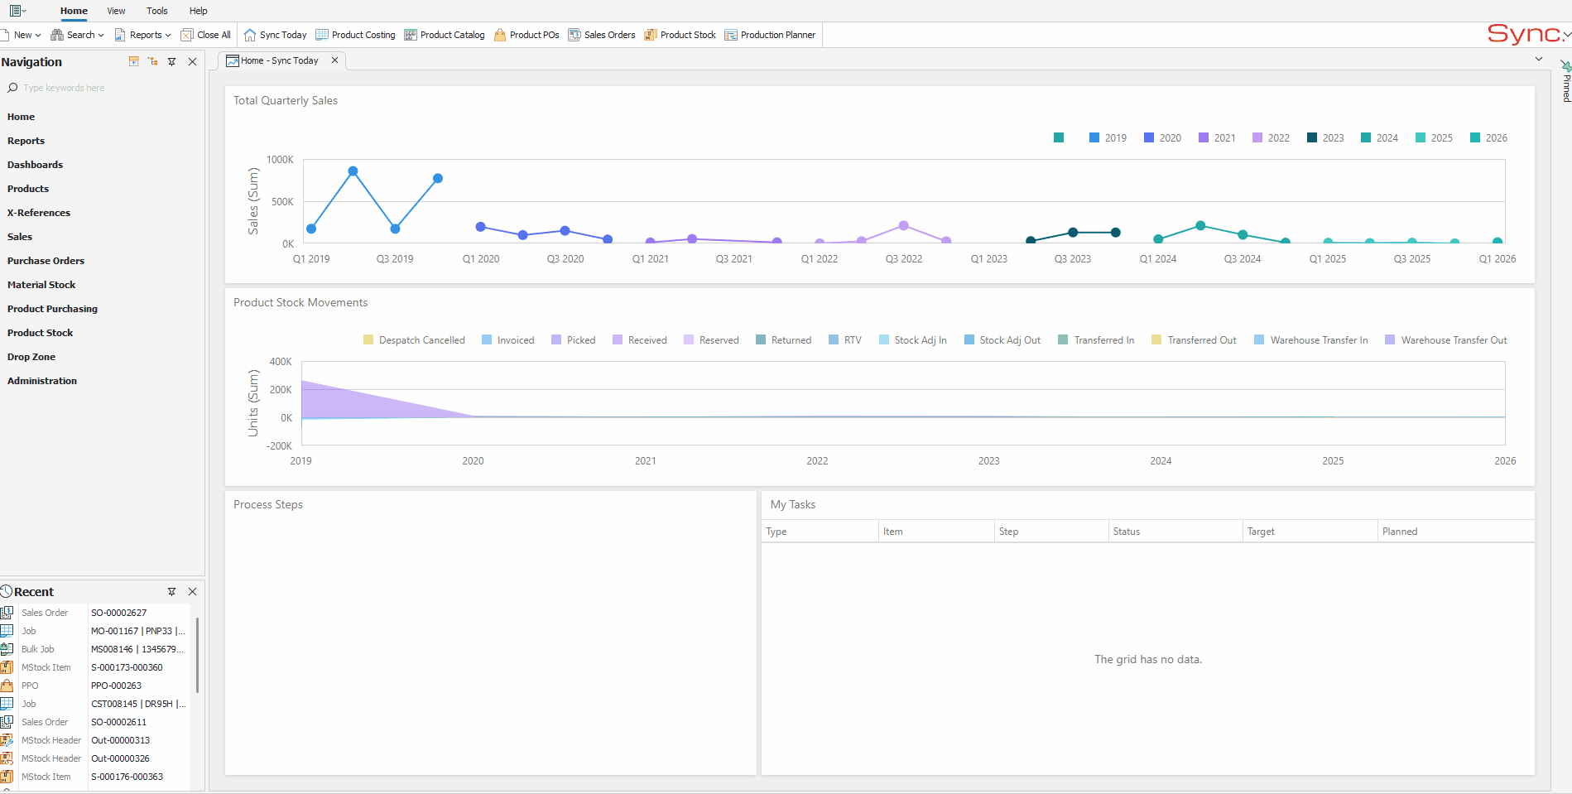The width and height of the screenshot is (1572, 794).
Task: Close the Recent panel
Action: click(x=193, y=591)
